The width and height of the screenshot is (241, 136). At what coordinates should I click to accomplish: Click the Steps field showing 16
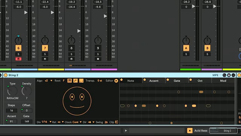(12, 110)
